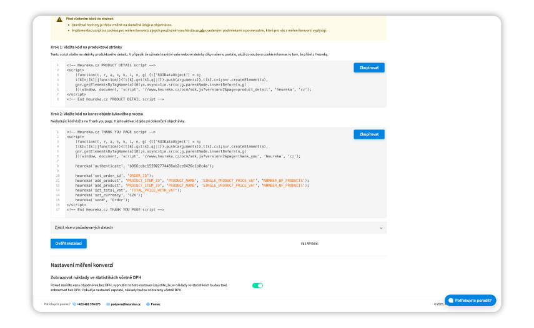This screenshot has height=328, width=534.
Task: Click the heureka('authenticate' ...) code line
Action: click(x=144, y=166)
